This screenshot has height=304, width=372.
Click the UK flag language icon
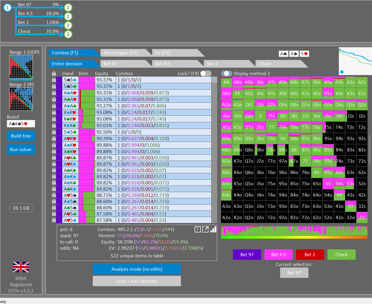click(21, 267)
